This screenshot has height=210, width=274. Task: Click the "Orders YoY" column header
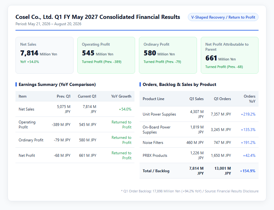249,99
